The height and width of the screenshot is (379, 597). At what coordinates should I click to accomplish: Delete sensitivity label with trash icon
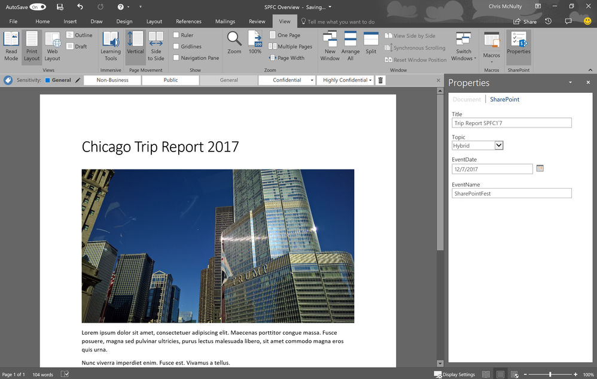point(380,80)
